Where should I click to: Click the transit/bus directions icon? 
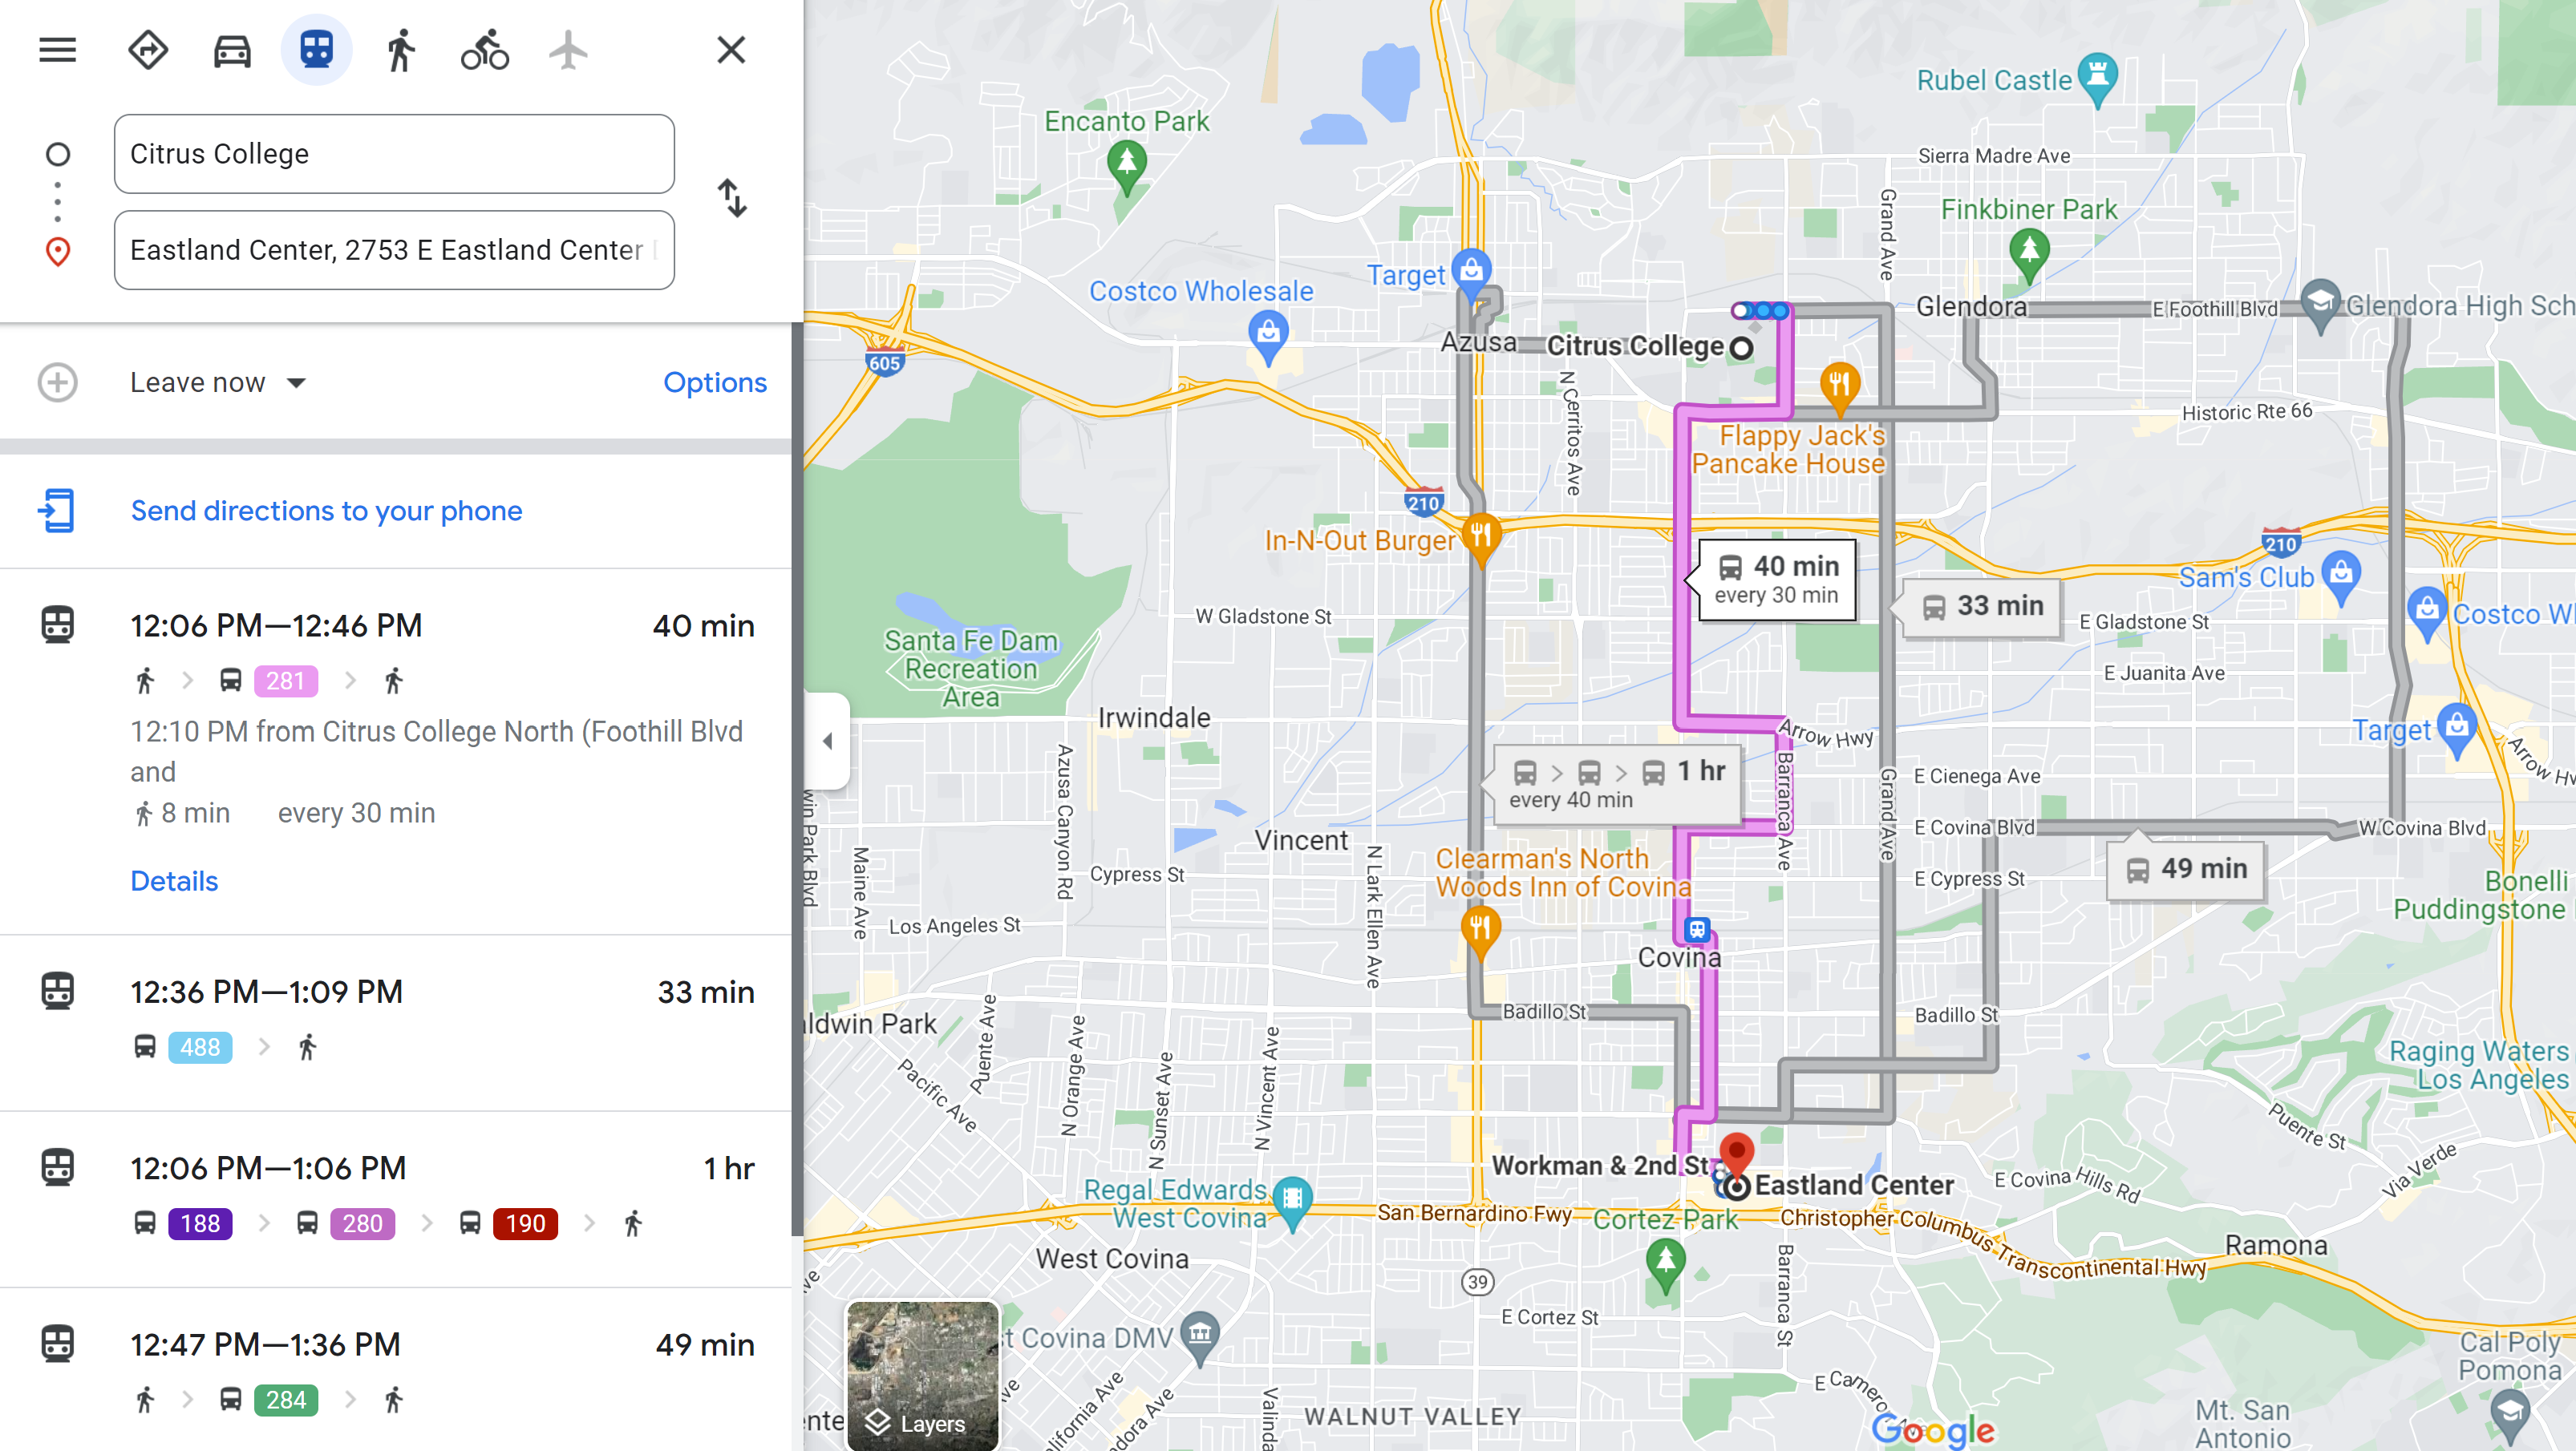click(x=315, y=50)
